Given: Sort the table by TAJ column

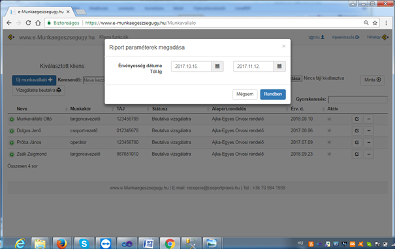Looking at the screenshot, I should 121,109.
